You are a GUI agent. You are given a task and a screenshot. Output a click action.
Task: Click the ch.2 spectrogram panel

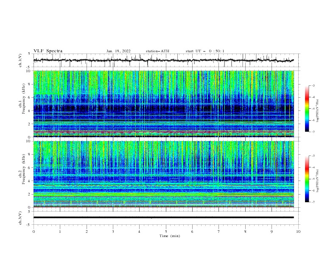pyautogui.click(x=163, y=174)
